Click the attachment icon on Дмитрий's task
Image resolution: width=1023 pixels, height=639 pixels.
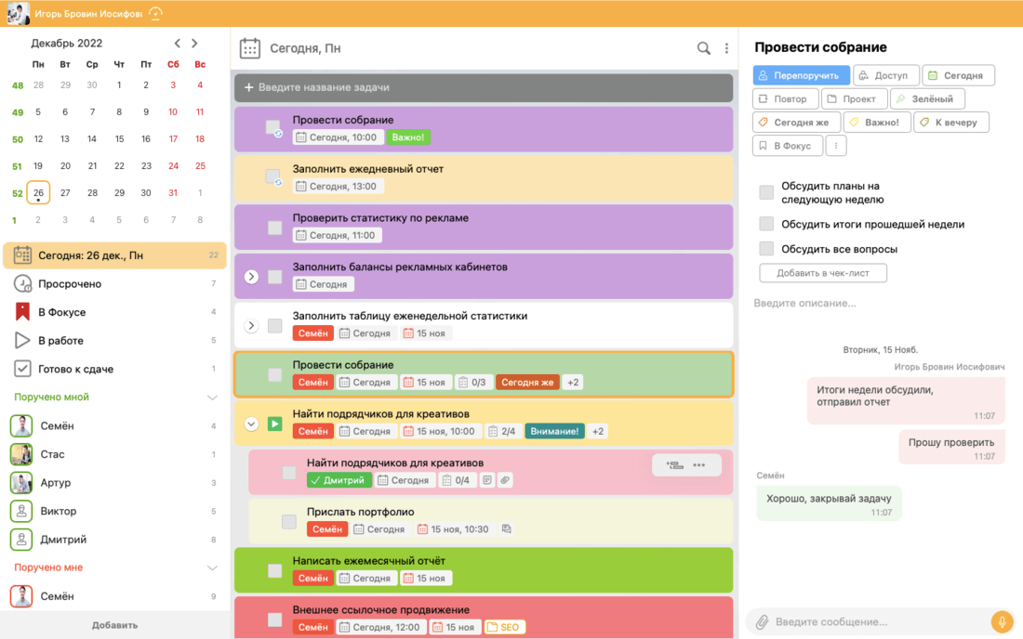click(x=505, y=480)
